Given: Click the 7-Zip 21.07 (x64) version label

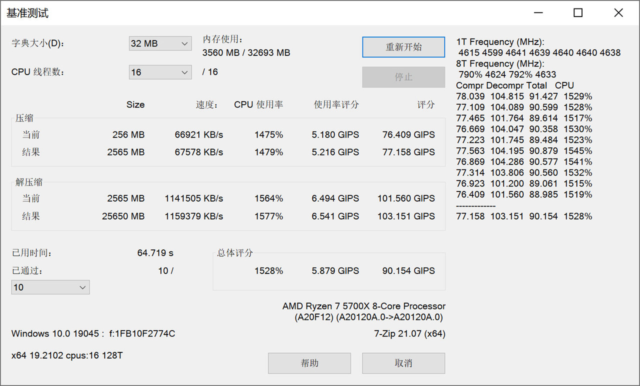Looking at the screenshot, I should coord(409,333).
